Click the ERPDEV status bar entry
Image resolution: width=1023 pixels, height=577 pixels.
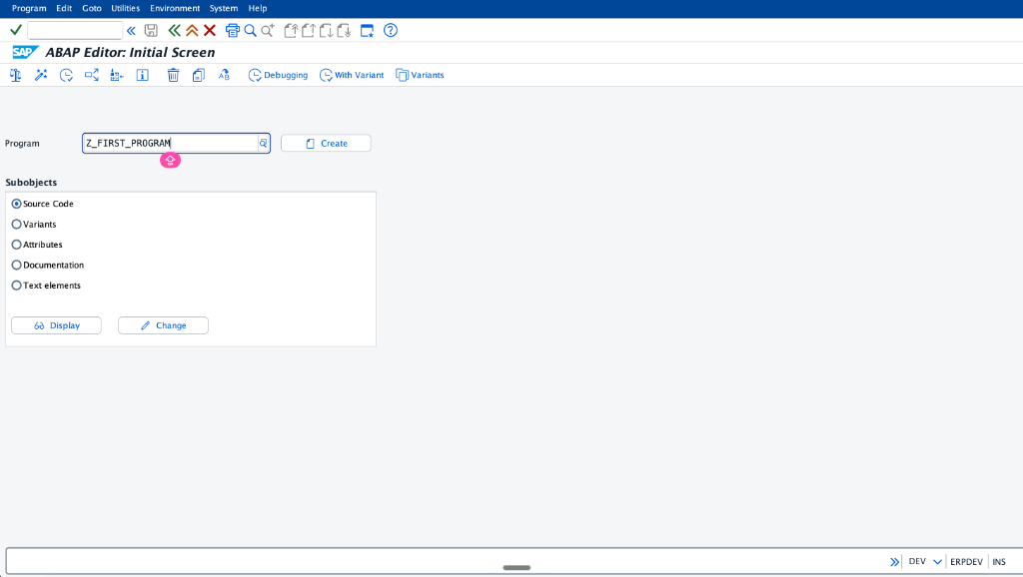[966, 562]
